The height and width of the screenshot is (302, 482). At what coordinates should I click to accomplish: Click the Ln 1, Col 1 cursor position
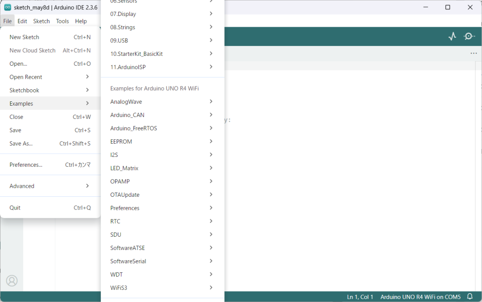(360, 297)
